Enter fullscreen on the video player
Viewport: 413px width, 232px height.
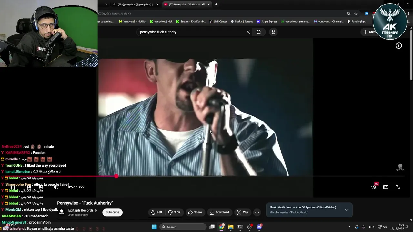click(x=398, y=187)
